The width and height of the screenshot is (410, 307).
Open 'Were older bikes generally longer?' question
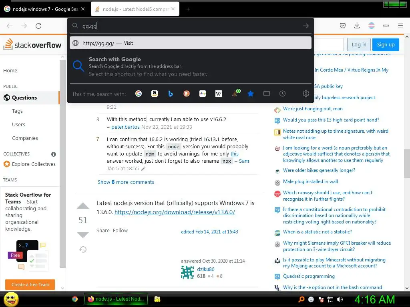click(x=319, y=170)
